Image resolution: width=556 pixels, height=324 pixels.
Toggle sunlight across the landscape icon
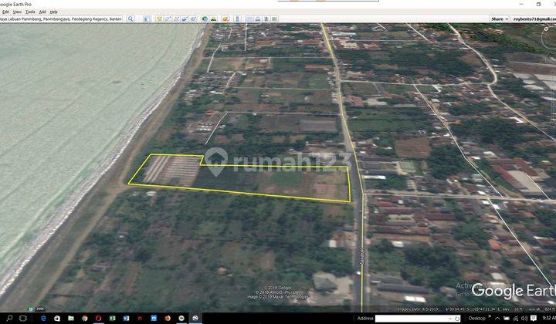point(213,19)
